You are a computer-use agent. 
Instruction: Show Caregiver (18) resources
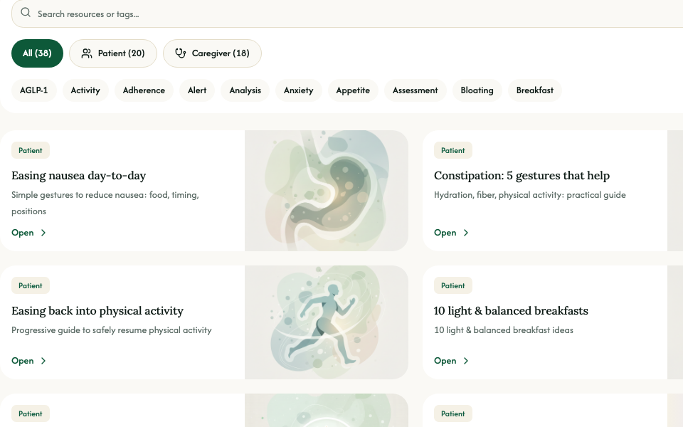tap(212, 53)
